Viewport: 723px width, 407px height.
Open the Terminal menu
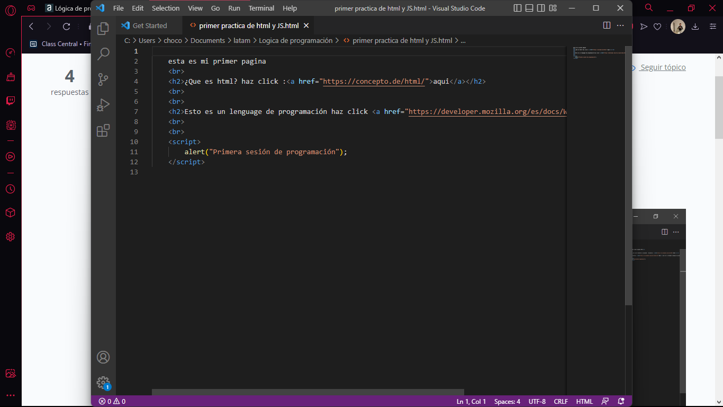pos(261,8)
